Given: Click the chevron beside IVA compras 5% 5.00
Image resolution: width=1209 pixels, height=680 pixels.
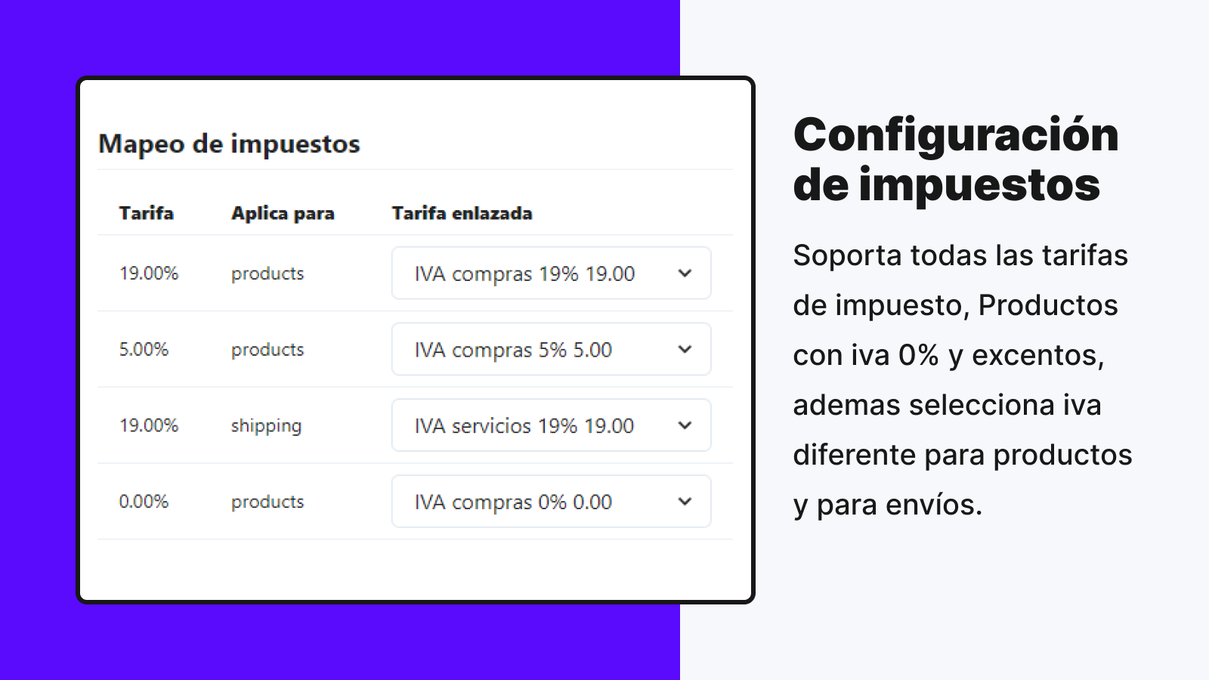Looking at the screenshot, I should point(684,349).
